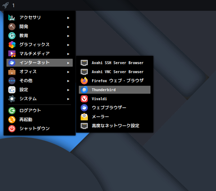The height and width of the screenshot is (191, 216).
Task: Launch Avahi SSH Server Browser
Action: (x=114, y=63)
